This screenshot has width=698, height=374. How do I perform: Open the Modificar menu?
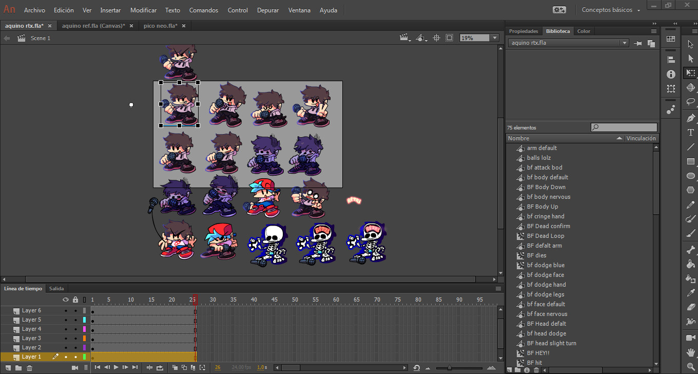(x=143, y=10)
